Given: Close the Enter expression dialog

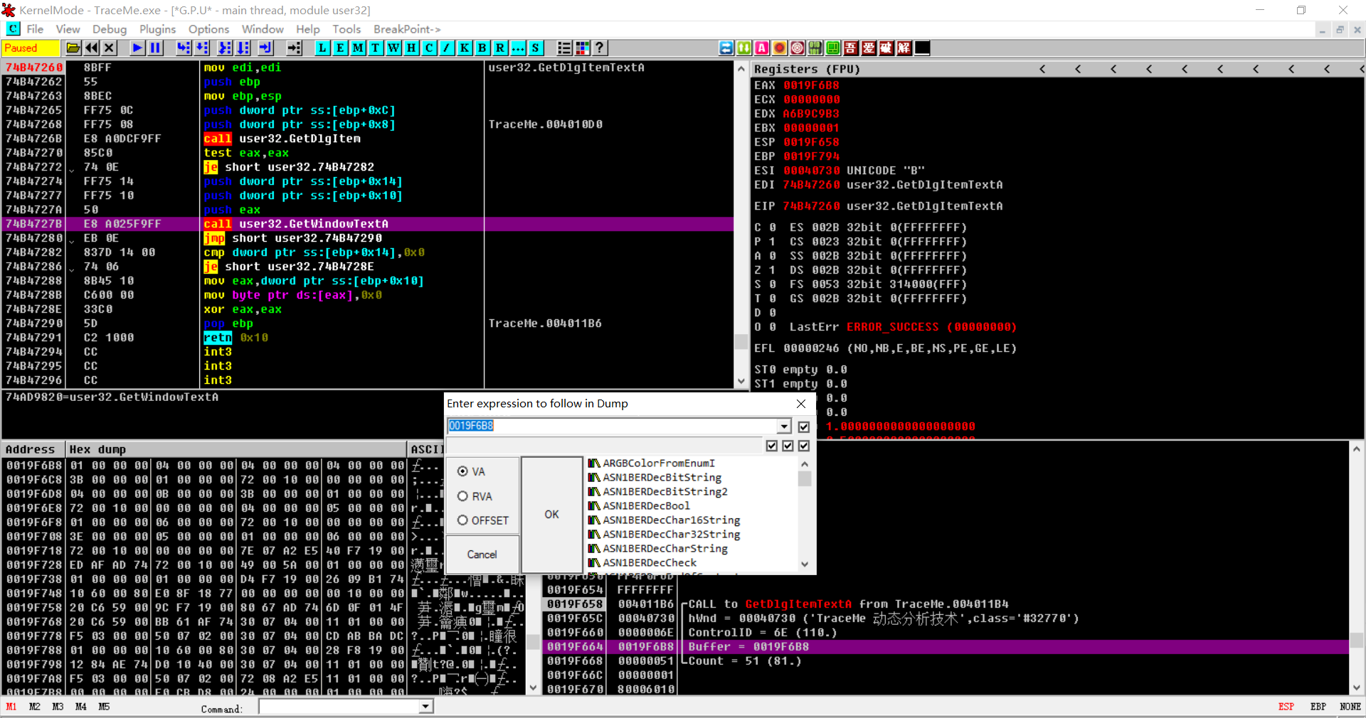Looking at the screenshot, I should [x=801, y=404].
